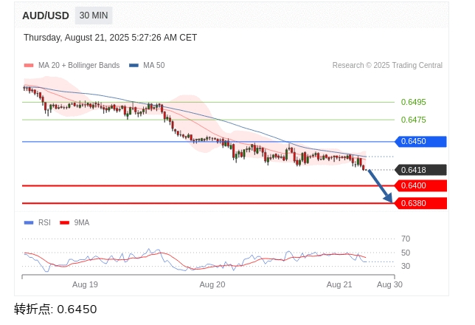This screenshot has height=325, width=475.
Task: Click the blue RSI legend swatch
Action: [29, 223]
